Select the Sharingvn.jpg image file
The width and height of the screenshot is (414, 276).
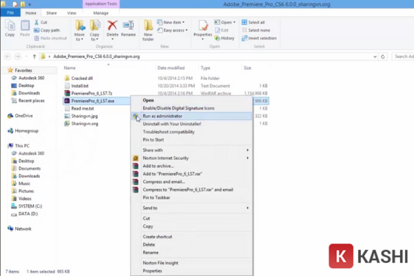click(84, 116)
